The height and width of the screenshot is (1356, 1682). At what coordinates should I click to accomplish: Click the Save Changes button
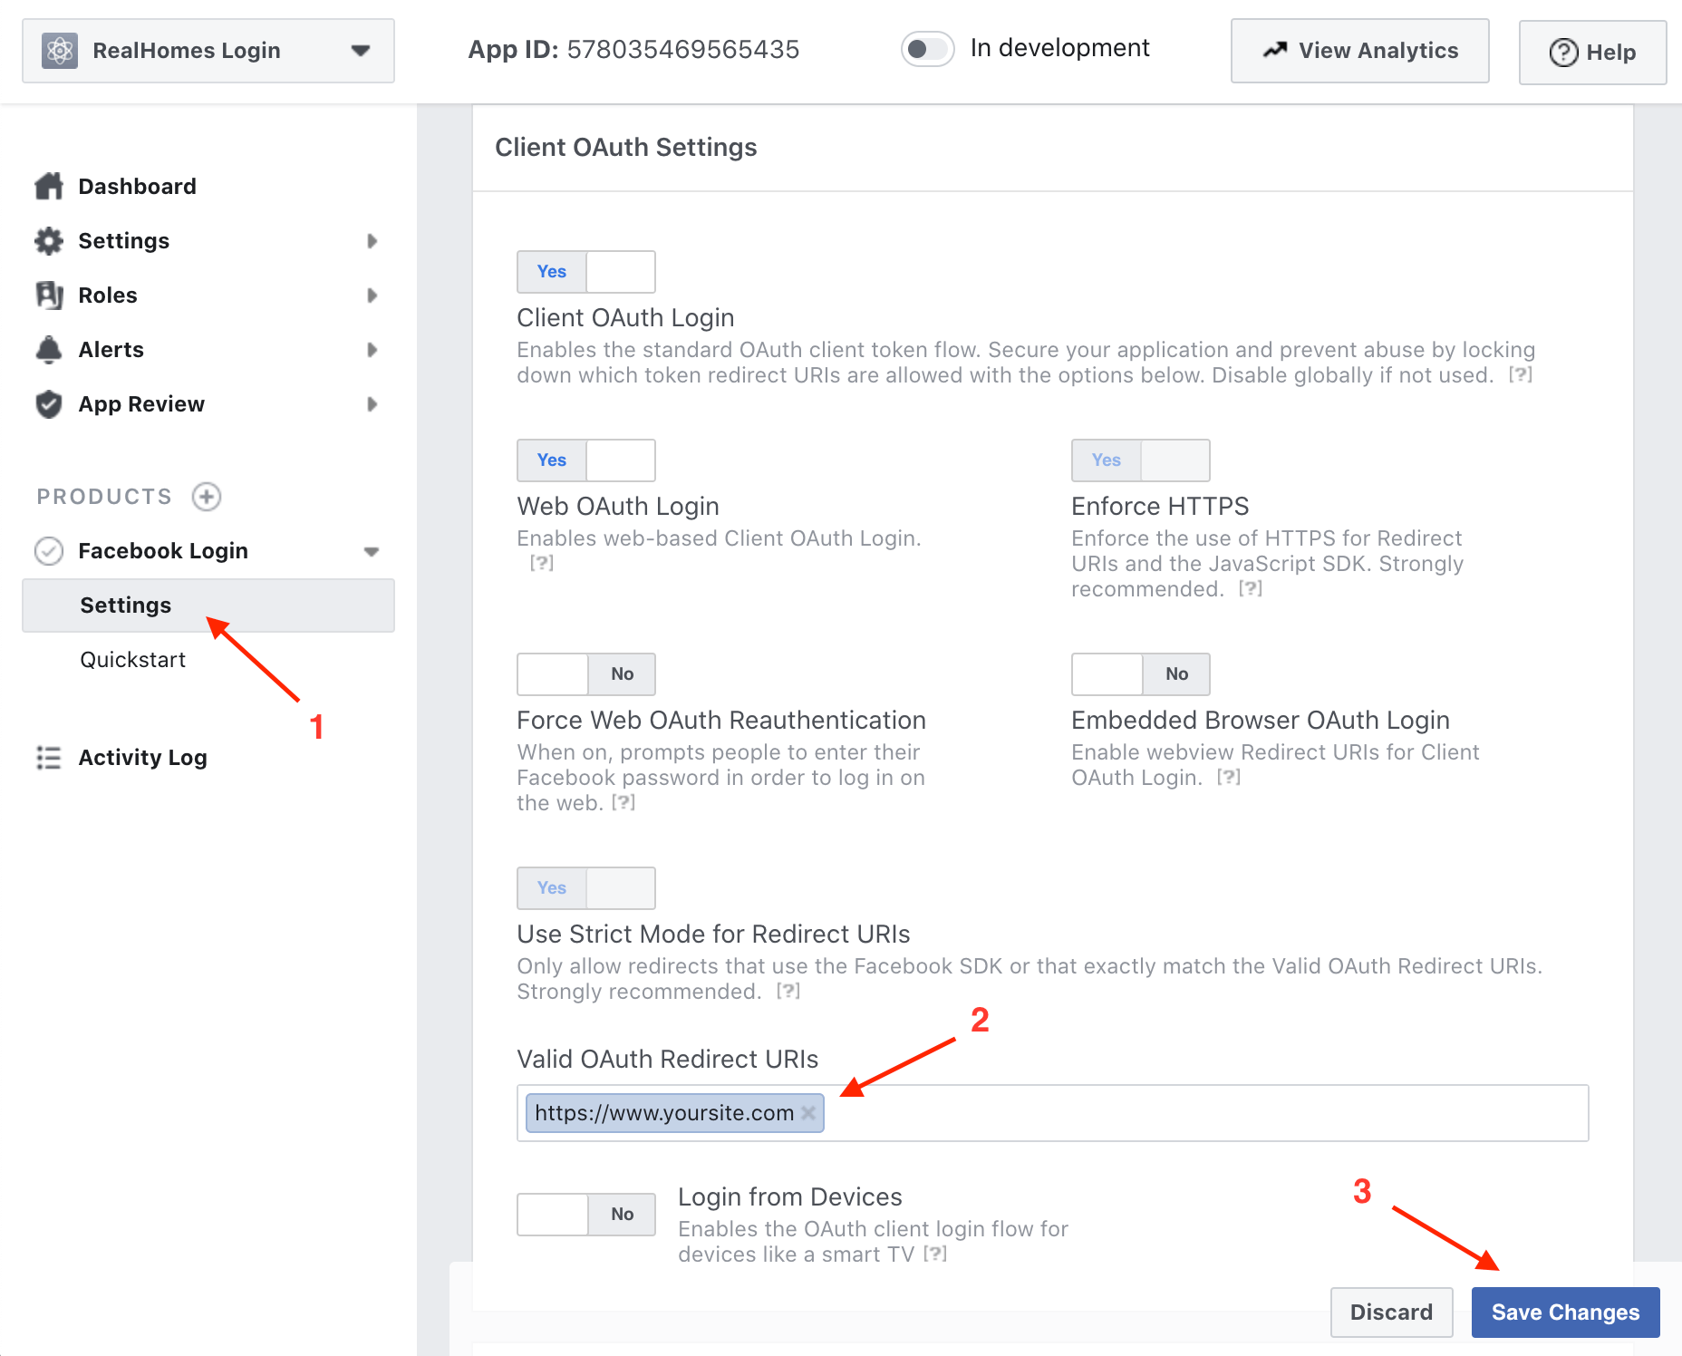coord(1565,1312)
